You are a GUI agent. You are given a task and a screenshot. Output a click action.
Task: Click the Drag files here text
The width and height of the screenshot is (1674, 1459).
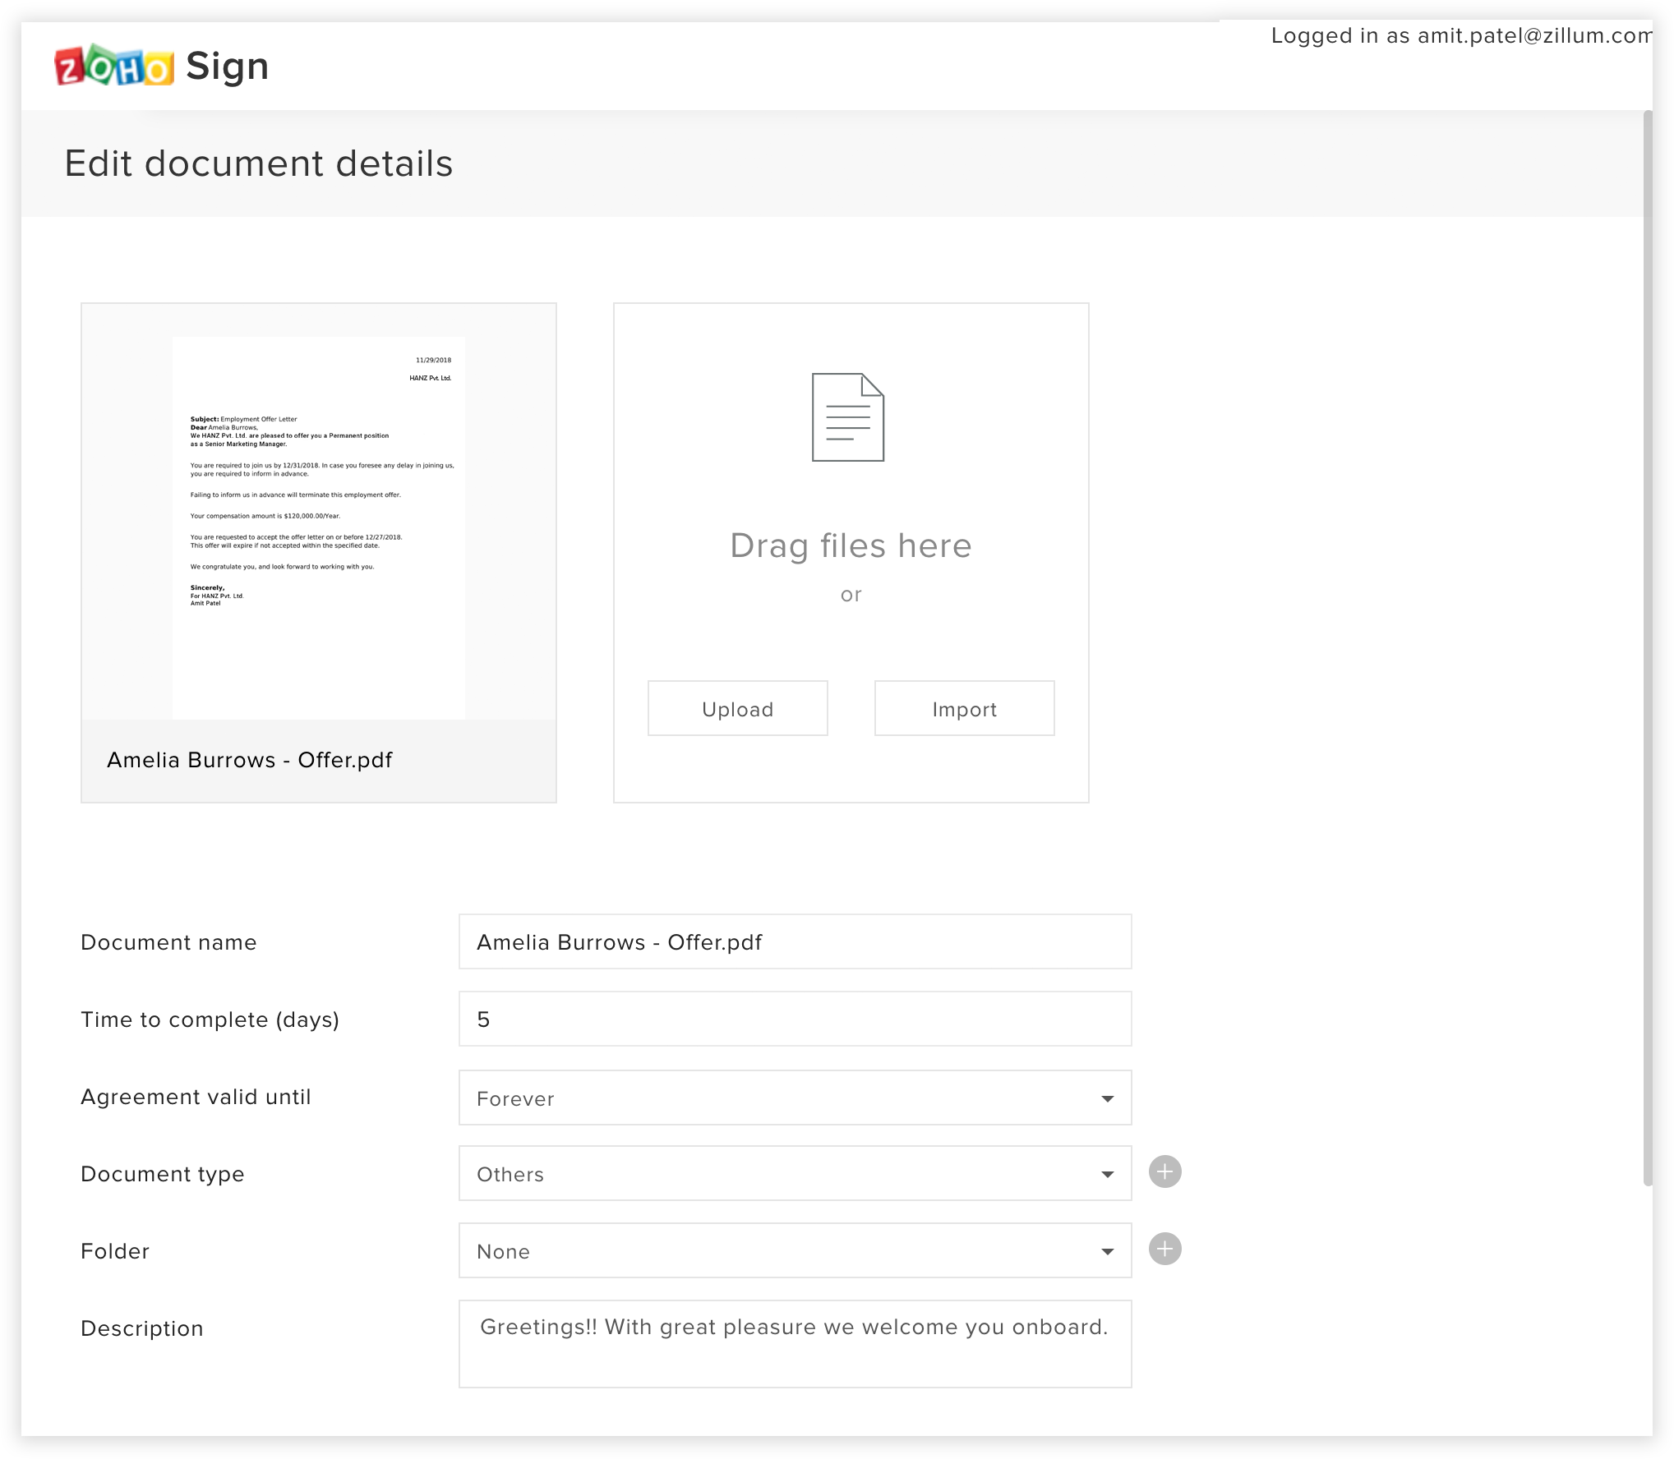point(851,546)
